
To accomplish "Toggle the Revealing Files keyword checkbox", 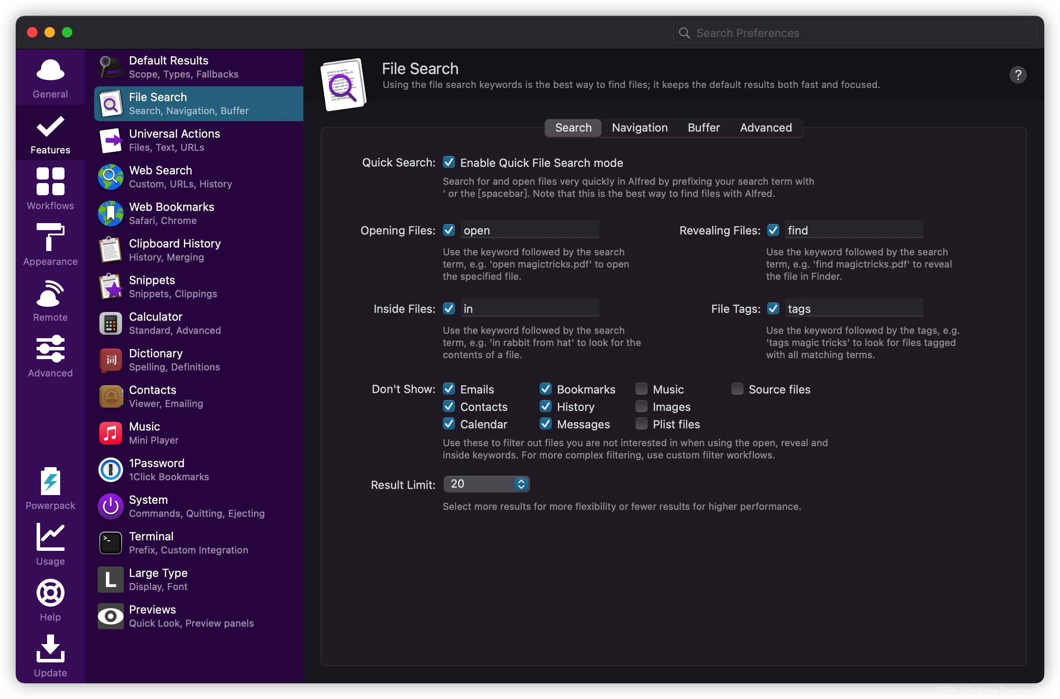I will [773, 230].
